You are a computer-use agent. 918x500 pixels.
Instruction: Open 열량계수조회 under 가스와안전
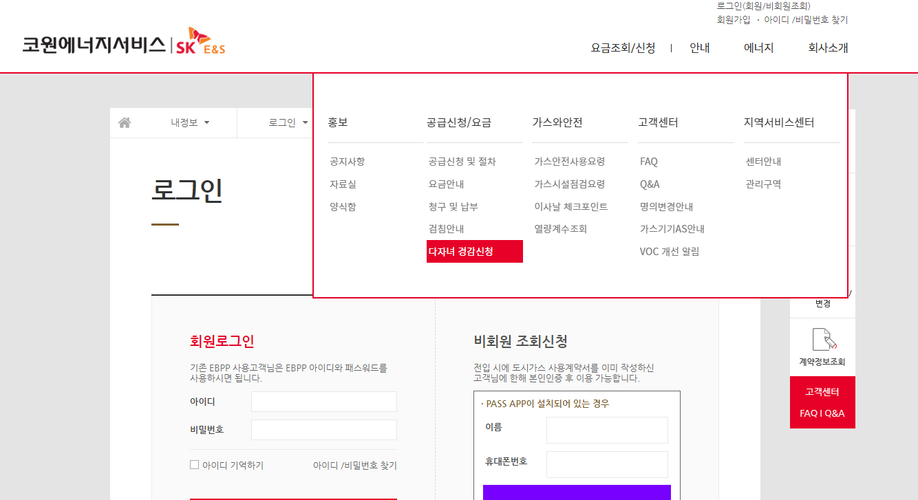tap(560, 228)
